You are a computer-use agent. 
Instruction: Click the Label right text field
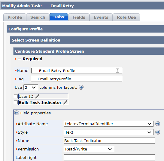109,157
